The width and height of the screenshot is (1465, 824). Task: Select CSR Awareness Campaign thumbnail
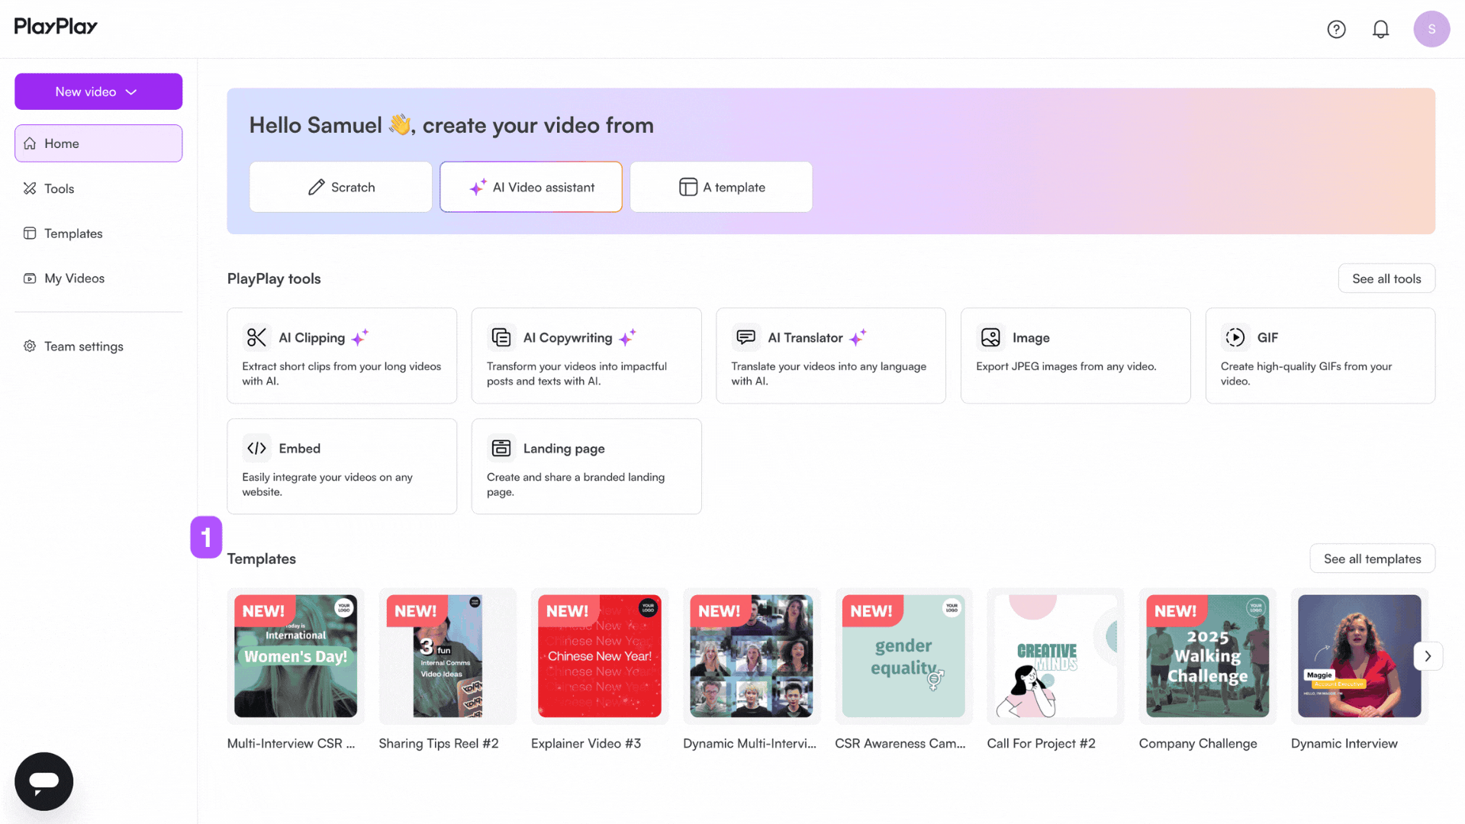[903, 656]
